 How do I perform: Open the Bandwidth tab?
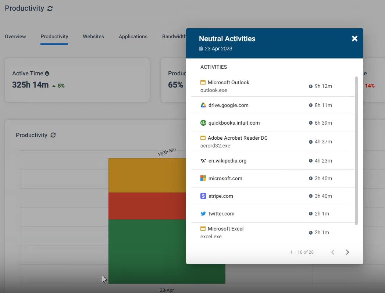click(x=174, y=36)
